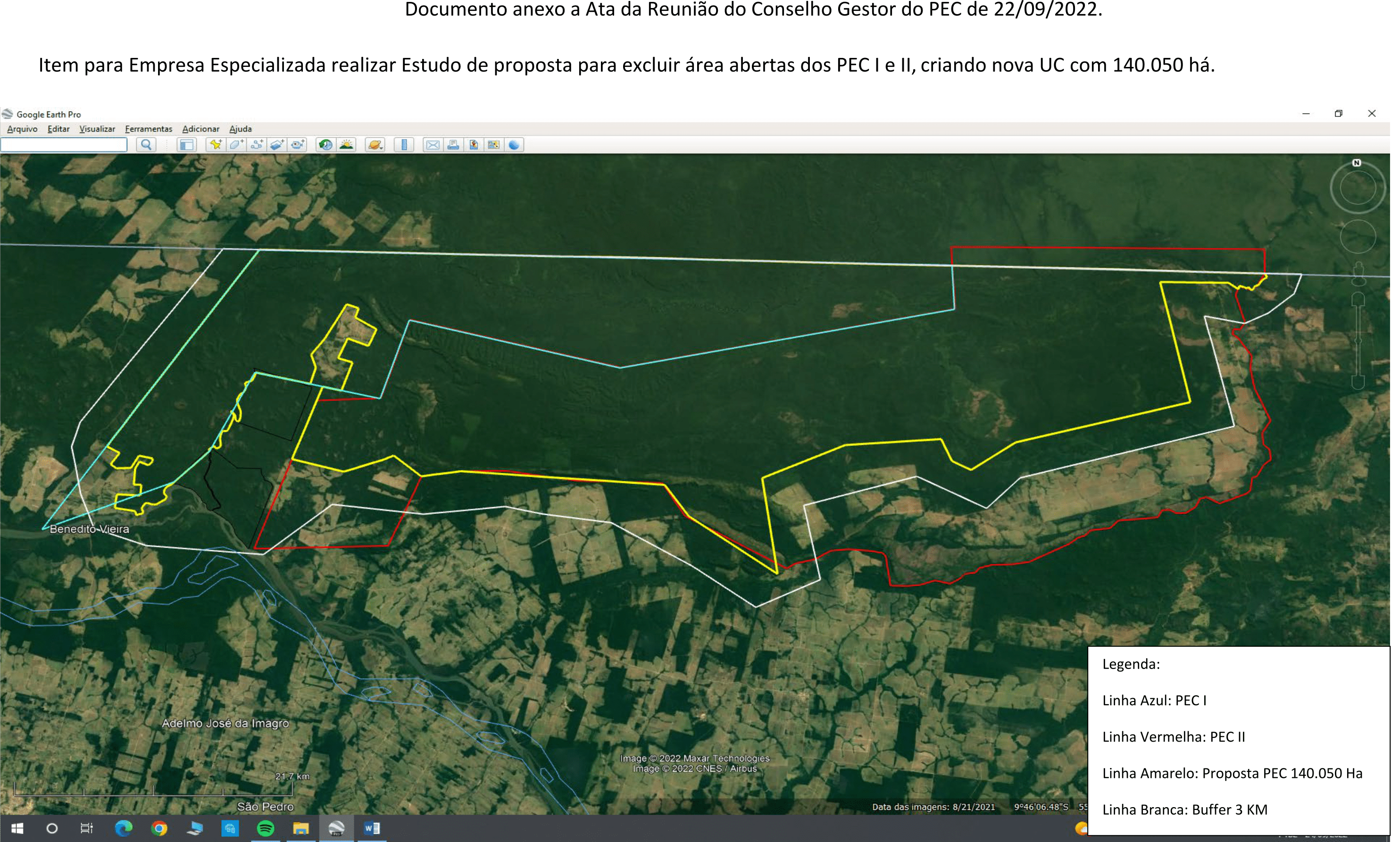Expand the Adicionar menu
The width and height of the screenshot is (1391, 842).
[x=200, y=129]
